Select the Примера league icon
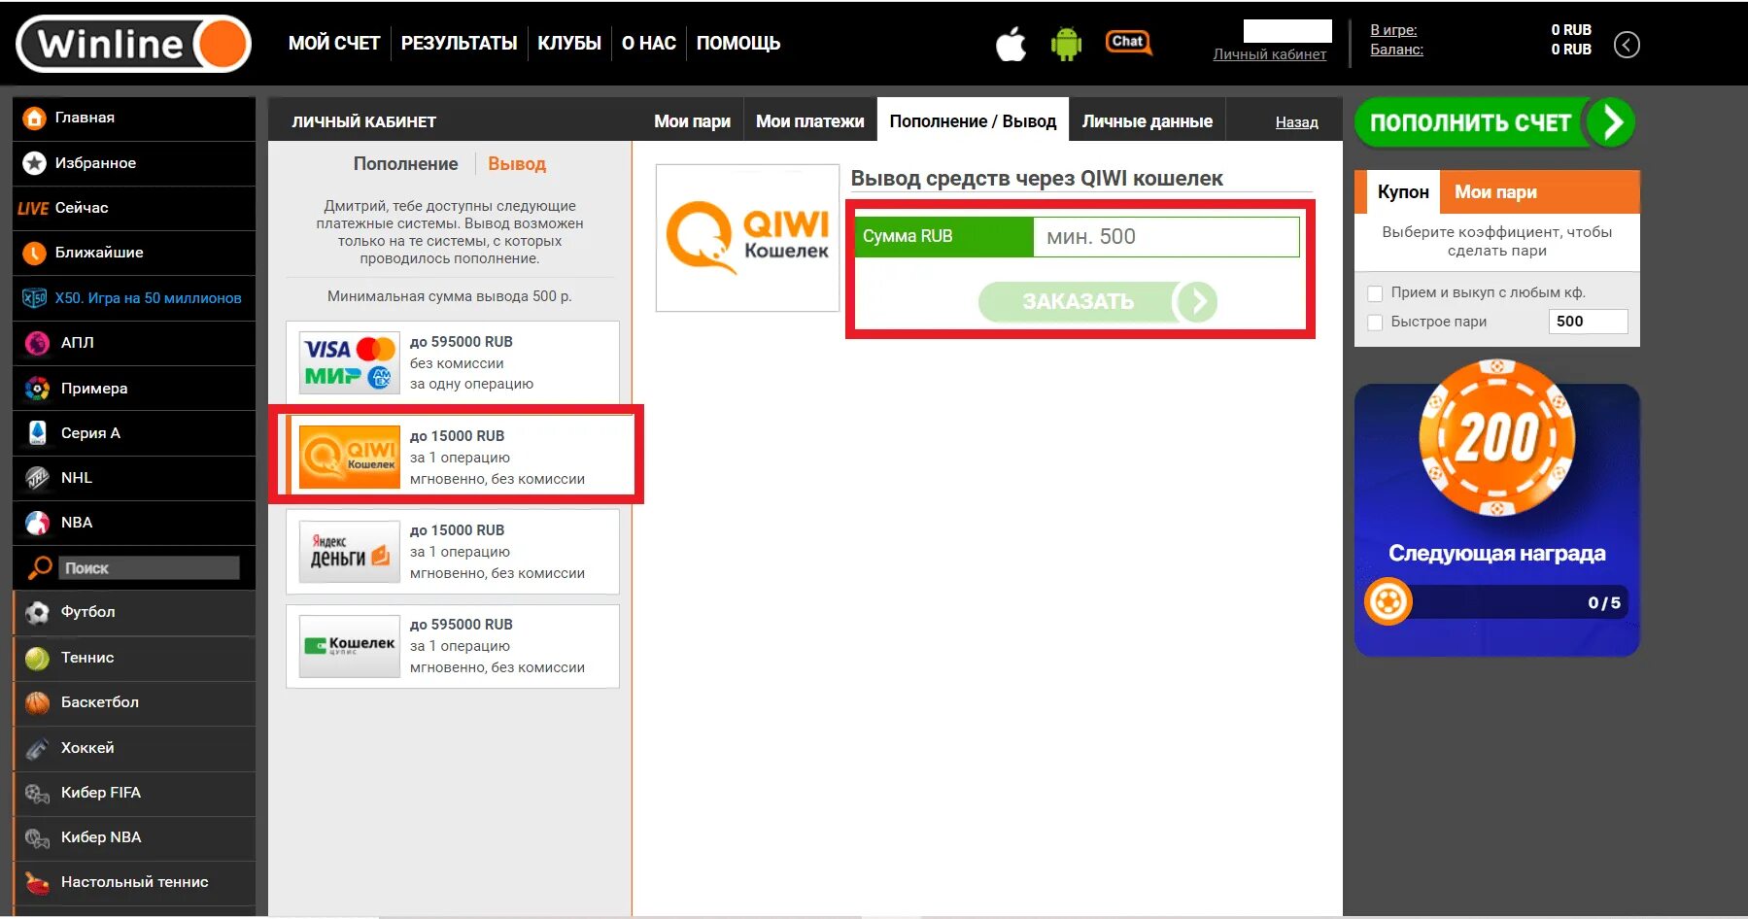This screenshot has height=919, width=1748. click(x=37, y=389)
